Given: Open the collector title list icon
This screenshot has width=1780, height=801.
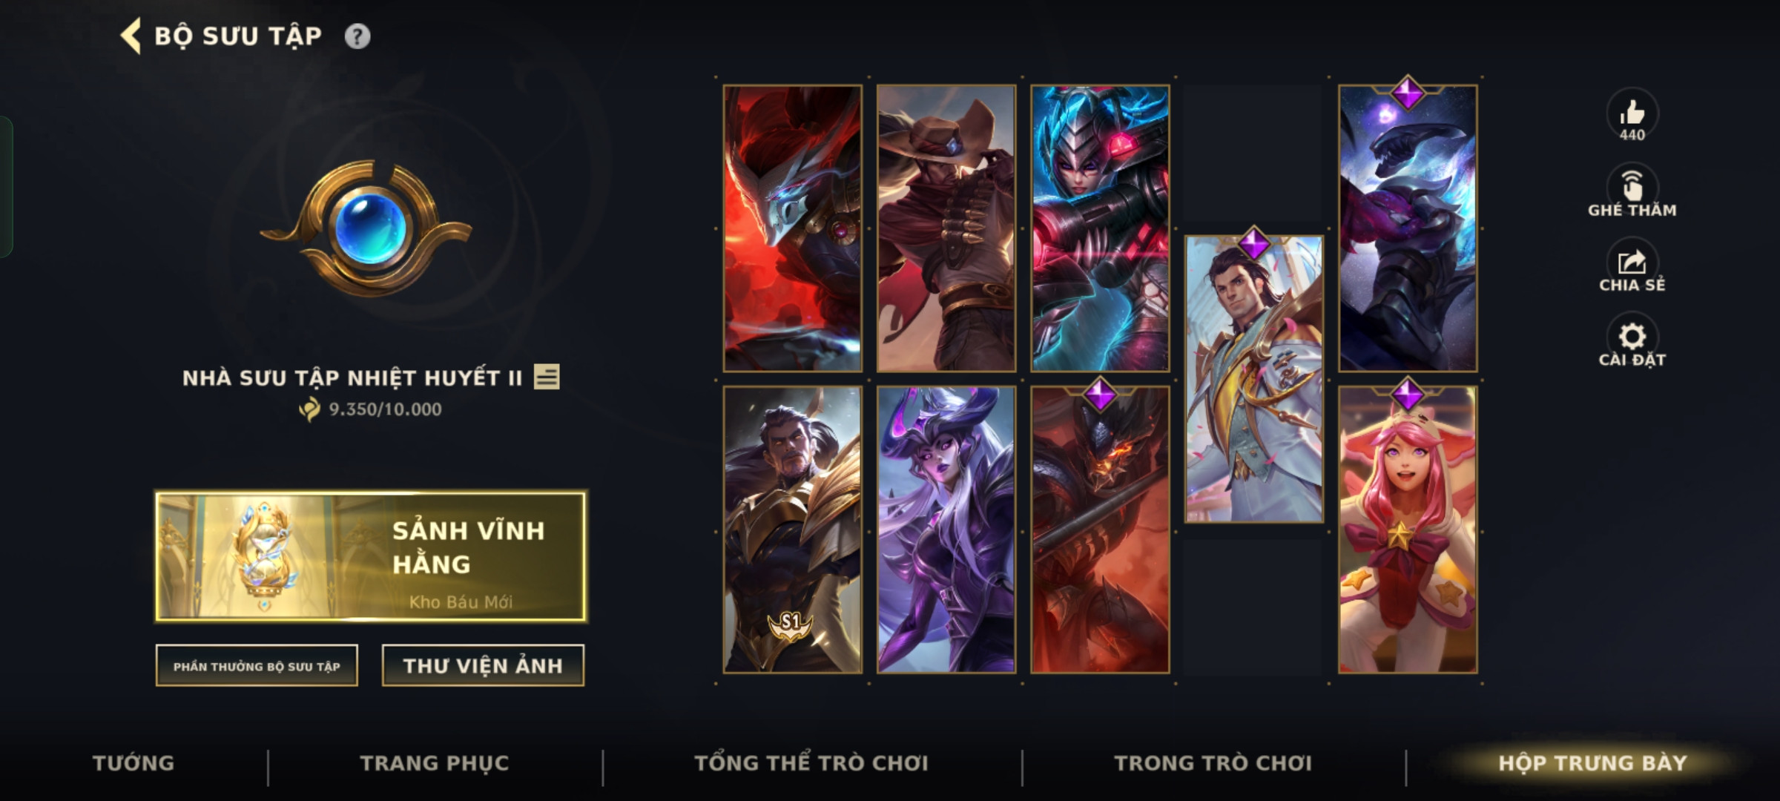Looking at the screenshot, I should 547,378.
